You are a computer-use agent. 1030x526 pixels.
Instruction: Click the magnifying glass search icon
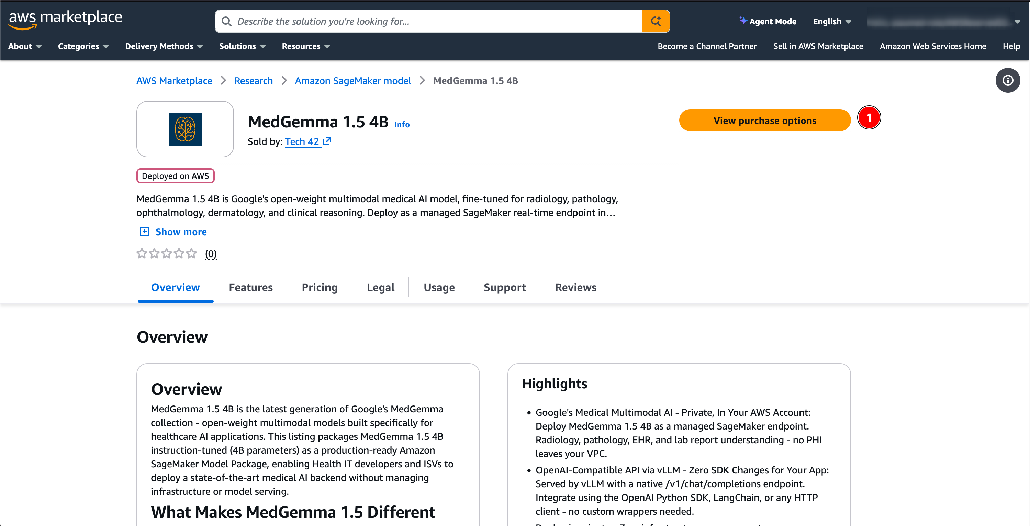click(x=226, y=21)
